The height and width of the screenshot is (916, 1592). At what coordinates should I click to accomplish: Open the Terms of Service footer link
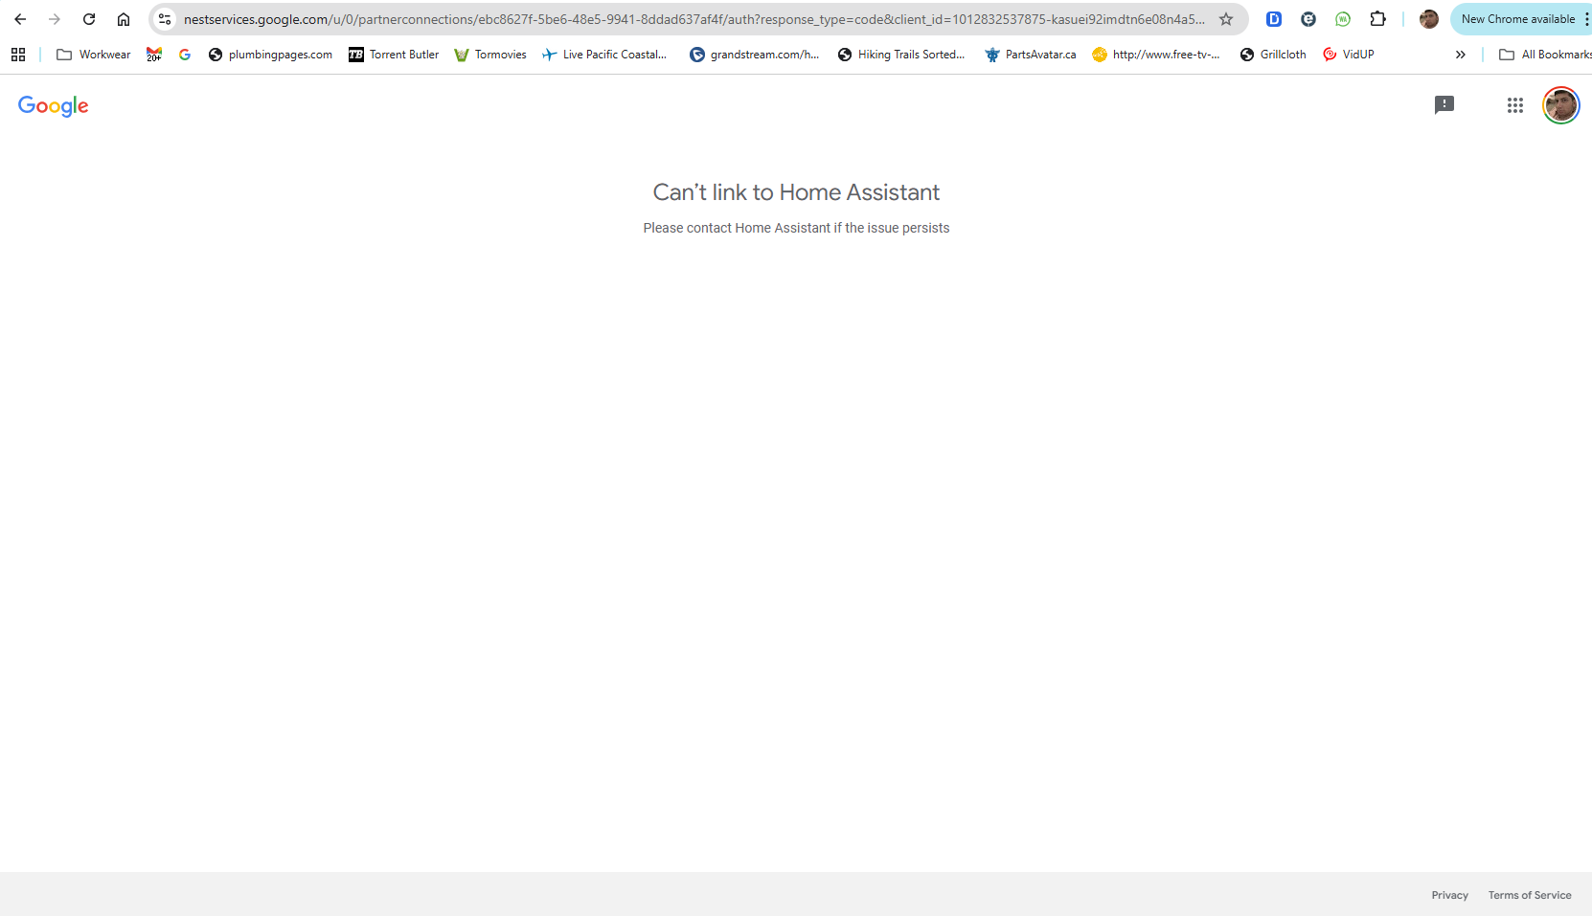(1530, 895)
